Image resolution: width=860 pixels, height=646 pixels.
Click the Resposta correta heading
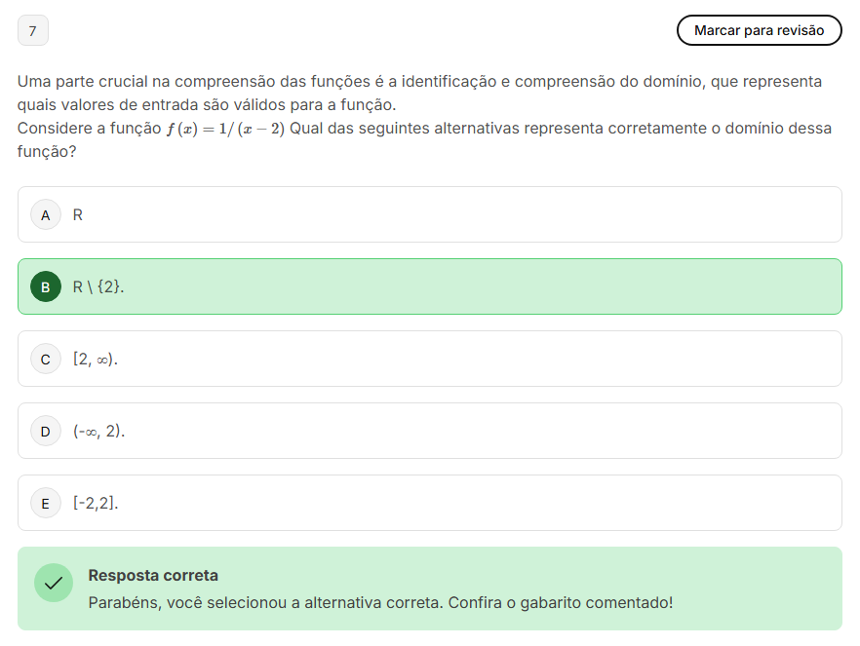[153, 576]
